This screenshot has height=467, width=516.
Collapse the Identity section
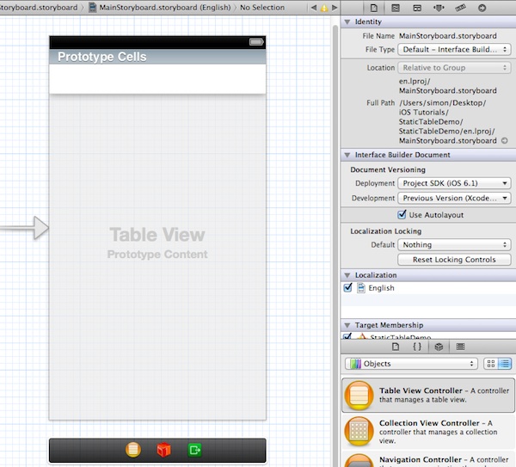tap(347, 21)
